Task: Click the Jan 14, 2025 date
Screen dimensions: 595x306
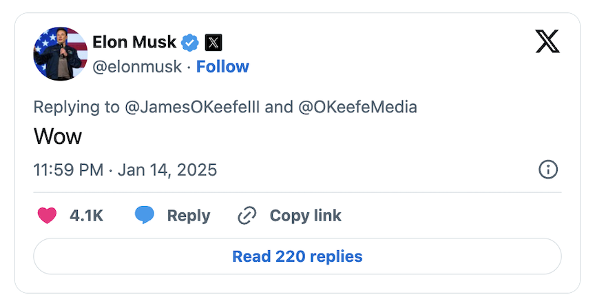Action: tap(167, 170)
